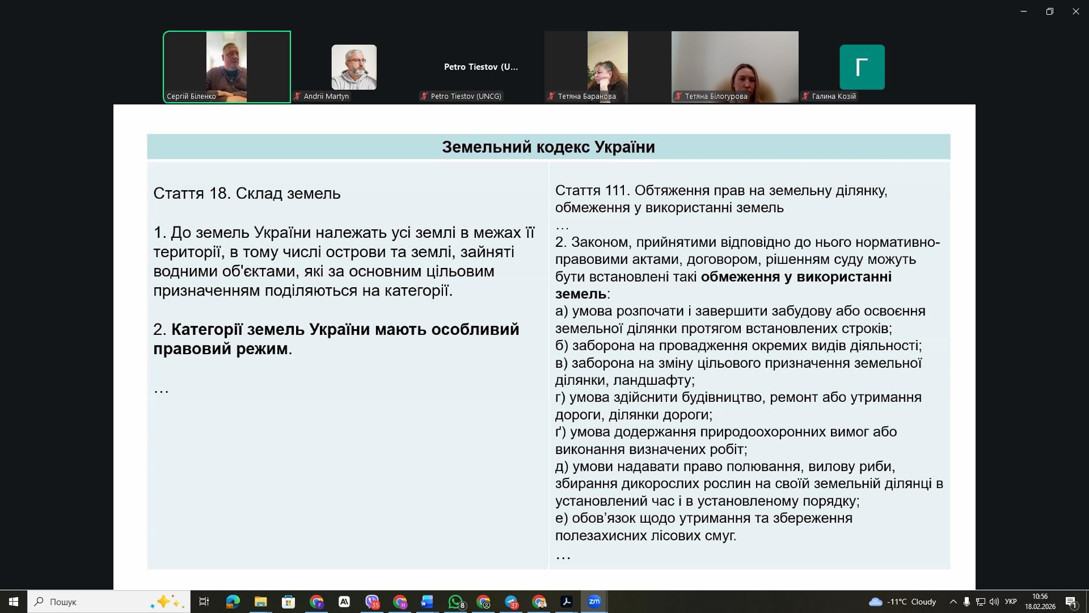This screenshot has width=1089, height=613.
Task: Open Microsoft Store from taskbar
Action: point(288,602)
